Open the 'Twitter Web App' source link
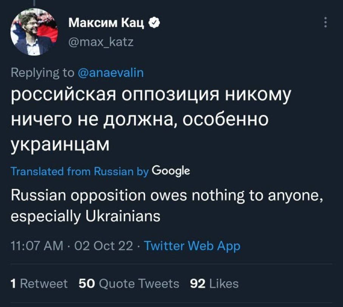This screenshot has height=307, width=343. pos(192,246)
